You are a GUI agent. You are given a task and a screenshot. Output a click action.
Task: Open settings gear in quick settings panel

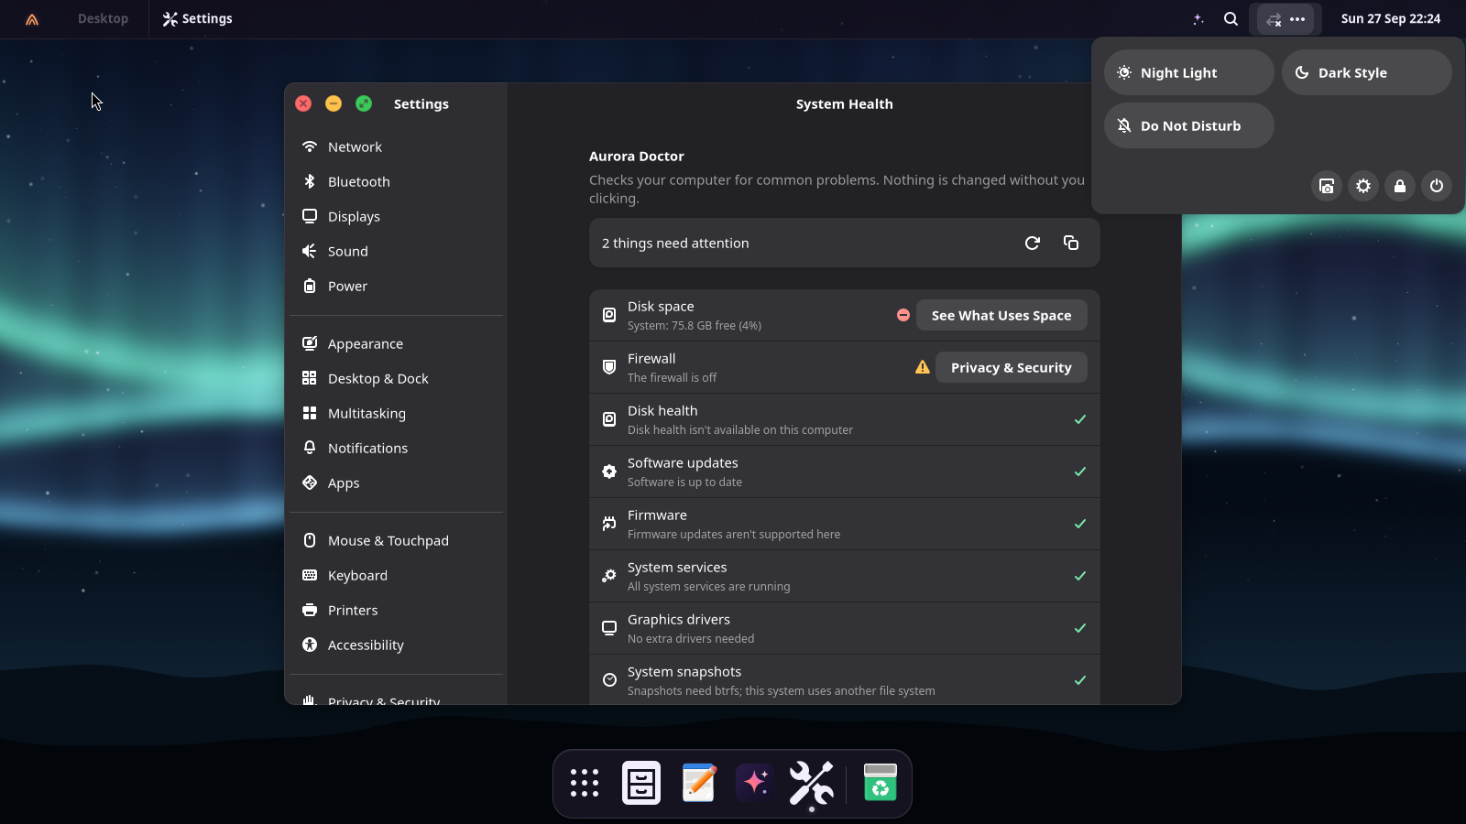[x=1363, y=186]
